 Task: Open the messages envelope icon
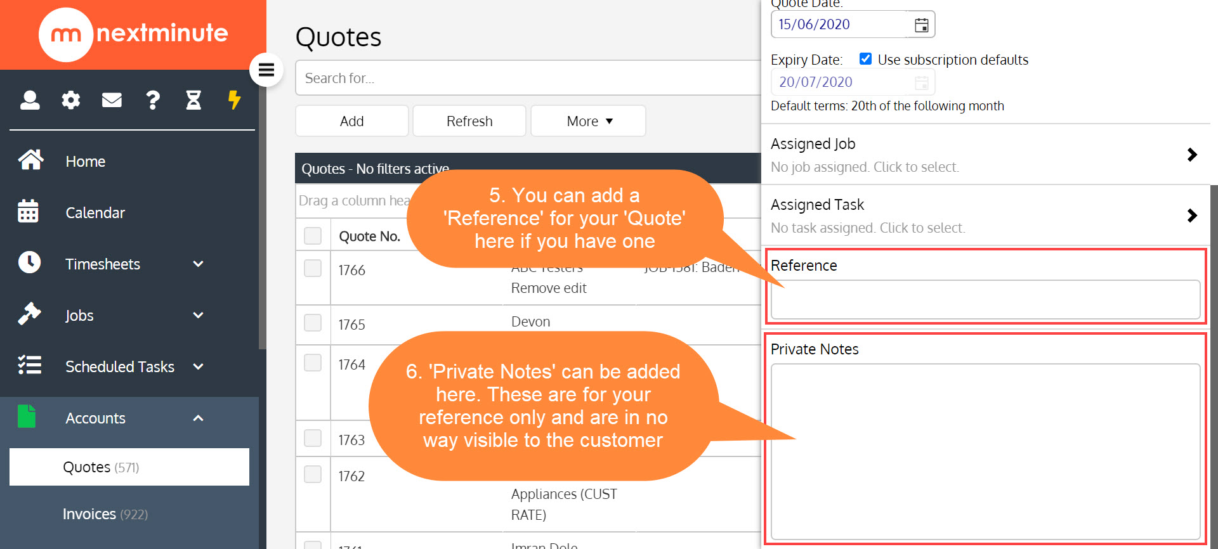coord(112,100)
